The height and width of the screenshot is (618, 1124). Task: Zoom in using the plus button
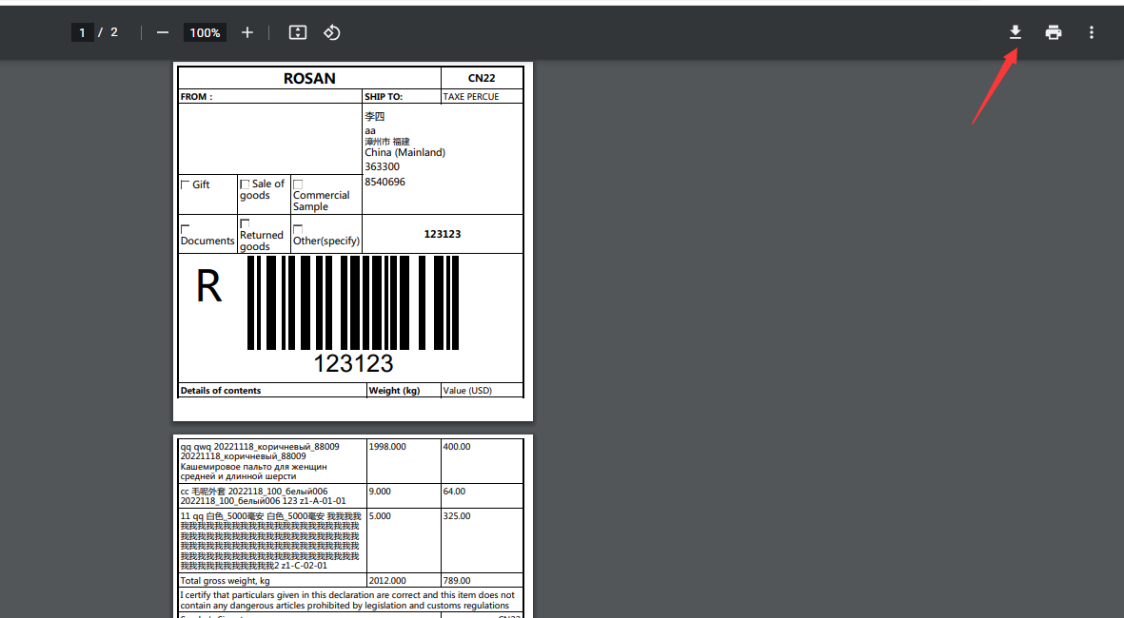tap(247, 32)
